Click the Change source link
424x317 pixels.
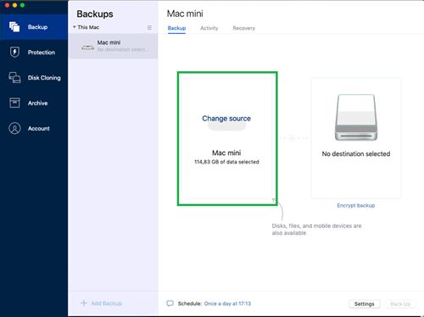coord(226,119)
